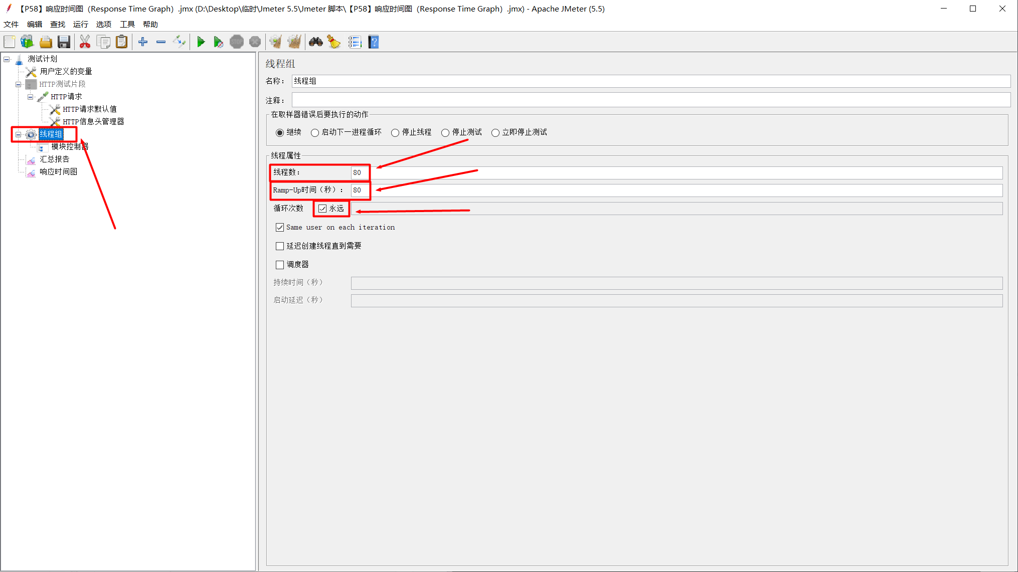The image size is (1018, 572).
Task: Select the 测试计划 root node
Action: pyautogui.click(x=43, y=59)
